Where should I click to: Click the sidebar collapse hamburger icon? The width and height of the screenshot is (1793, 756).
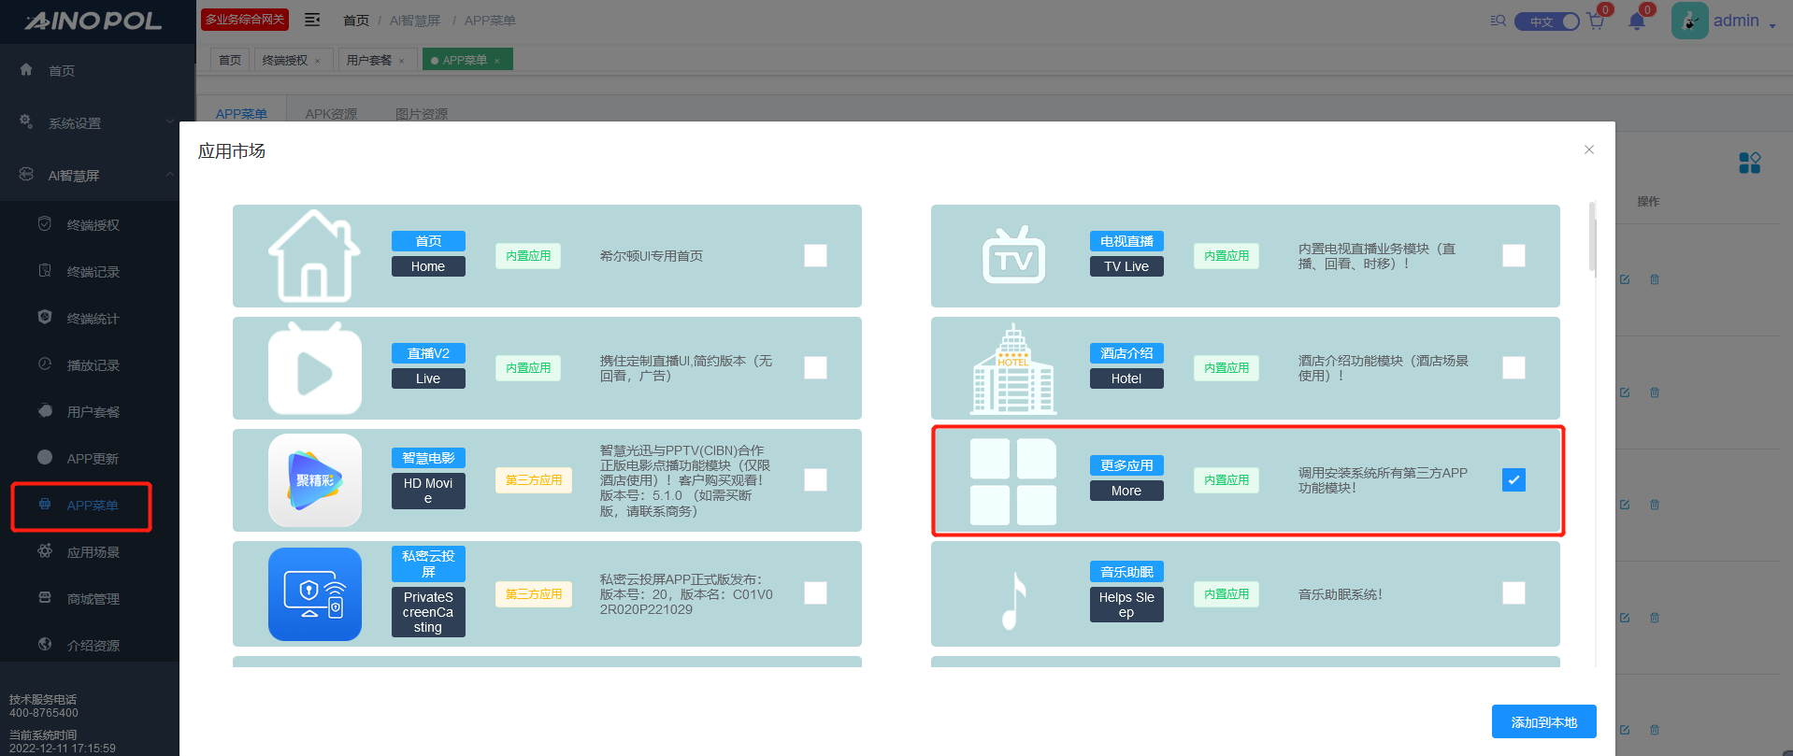click(312, 20)
